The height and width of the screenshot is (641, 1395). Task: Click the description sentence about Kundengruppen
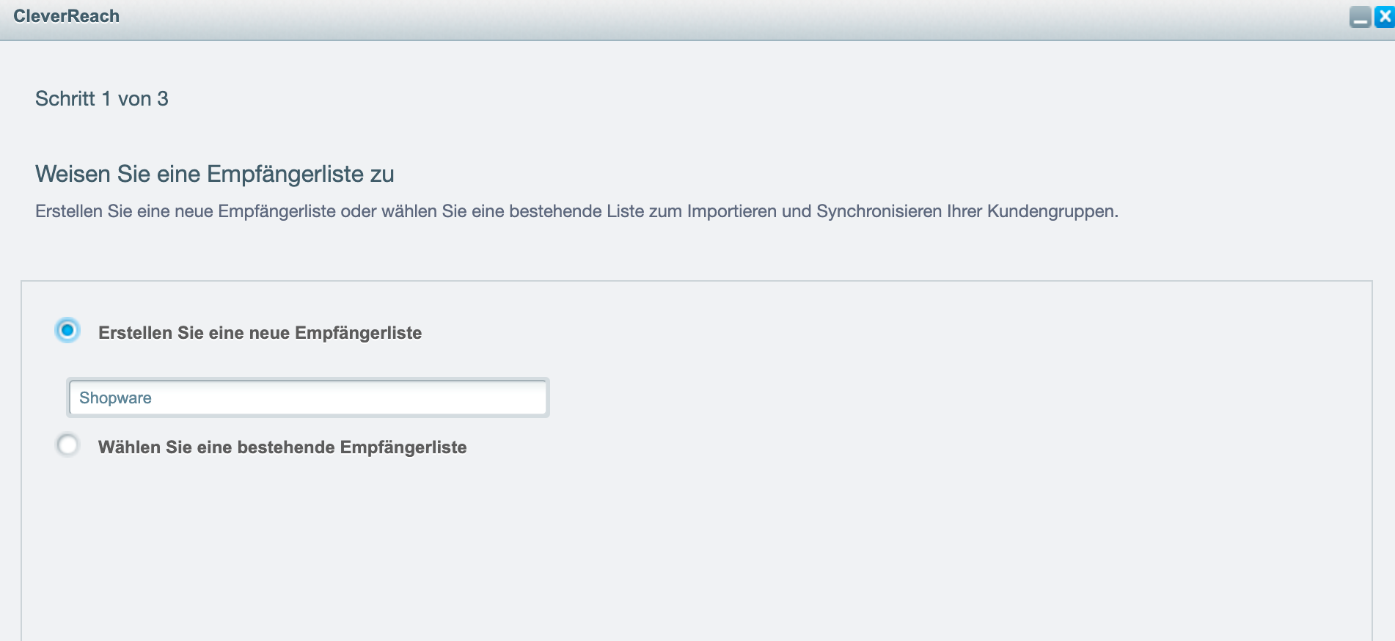[x=576, y=211]
